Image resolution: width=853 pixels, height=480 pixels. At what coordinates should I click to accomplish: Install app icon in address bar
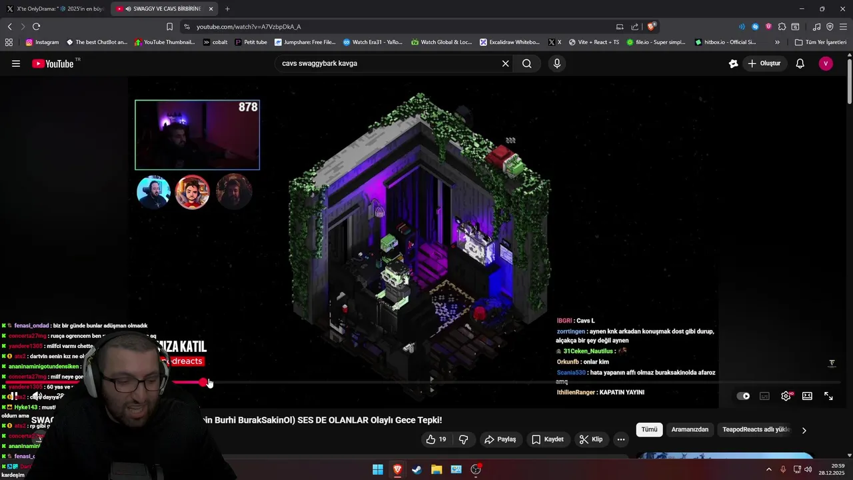[x=620, y=27]
